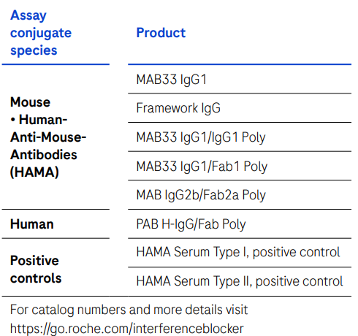Screen dimensions: 358x336
Task: Click MAB33 IgG1/Fab1 Poly product
Action: tap(202, 167)
